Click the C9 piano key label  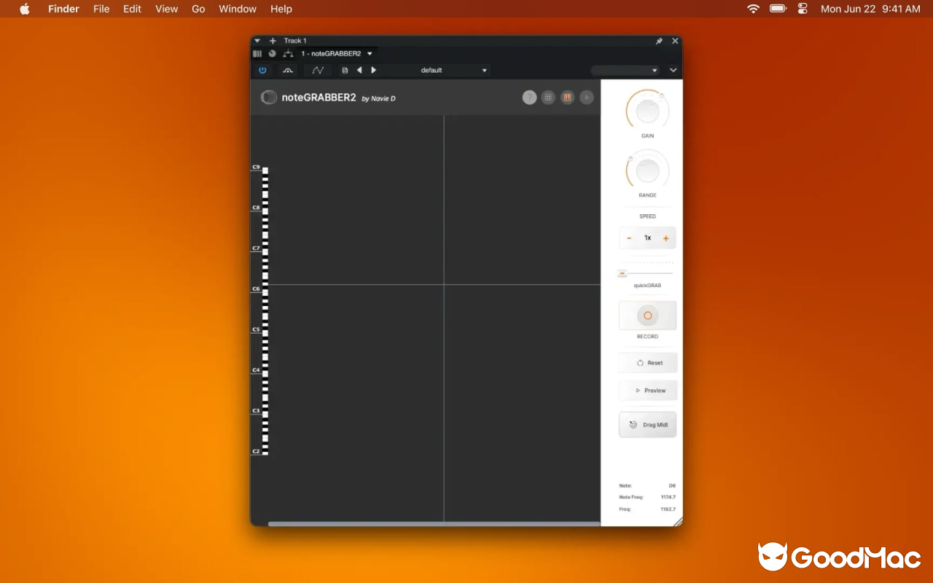tap(256, 167)
